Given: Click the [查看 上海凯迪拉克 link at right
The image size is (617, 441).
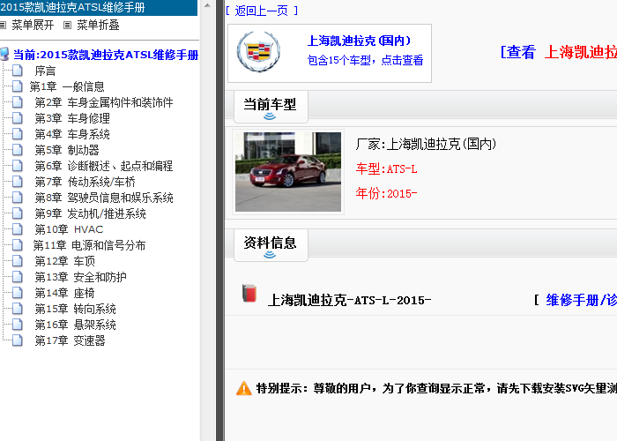Looking at the screenshot, I should pos(558,52).
